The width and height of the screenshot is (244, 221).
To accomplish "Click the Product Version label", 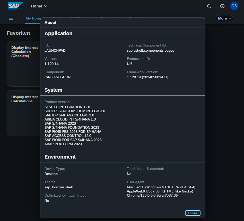I will [57, 102].
